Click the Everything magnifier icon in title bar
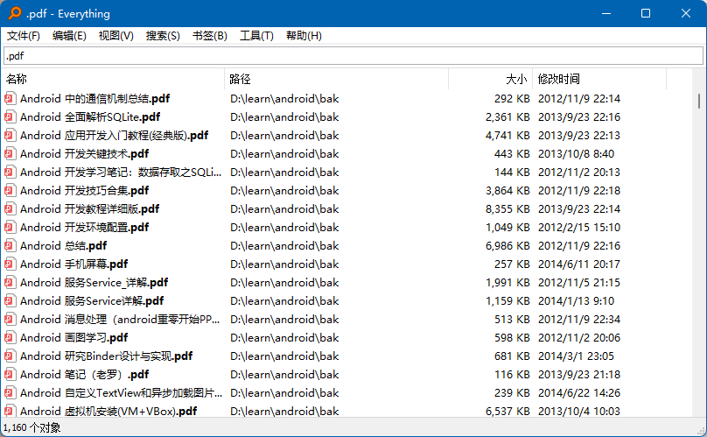 15,13
